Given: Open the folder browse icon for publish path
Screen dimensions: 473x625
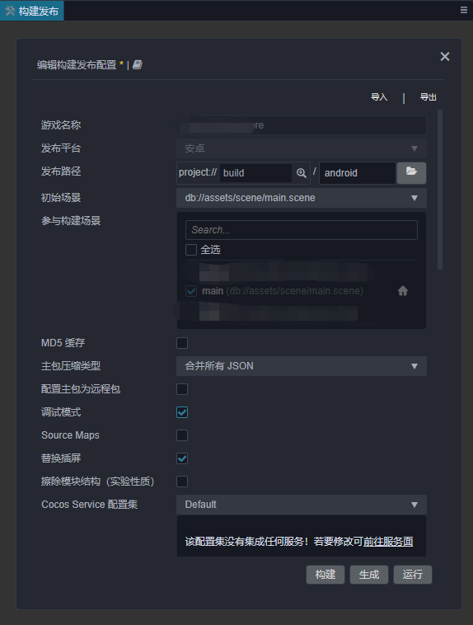Looking at the screenshot, I should 412,173.
